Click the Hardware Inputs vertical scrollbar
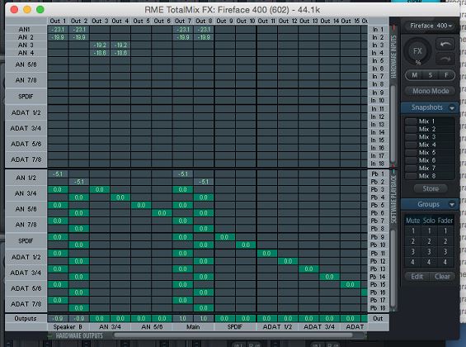 pyautogui.click(x=393, y=123)
